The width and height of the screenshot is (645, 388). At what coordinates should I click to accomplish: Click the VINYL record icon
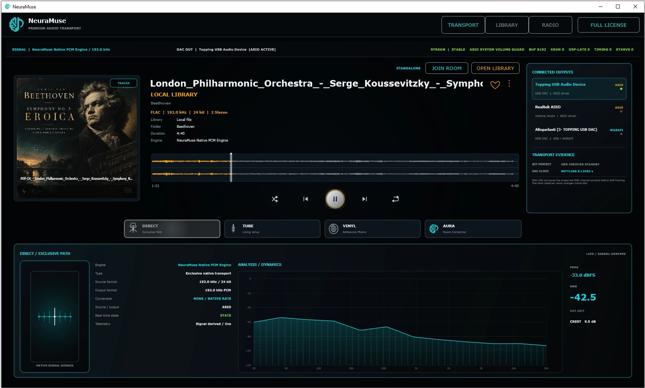[x=334, y=229]
